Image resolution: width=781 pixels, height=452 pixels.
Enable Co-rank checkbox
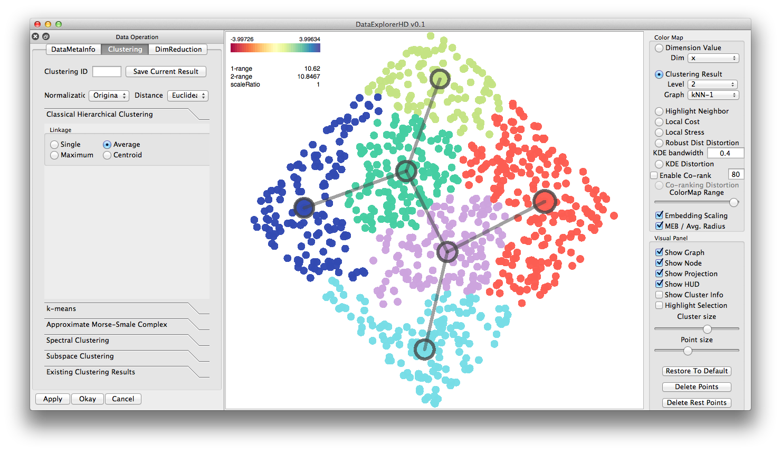(x=654, y=175)
